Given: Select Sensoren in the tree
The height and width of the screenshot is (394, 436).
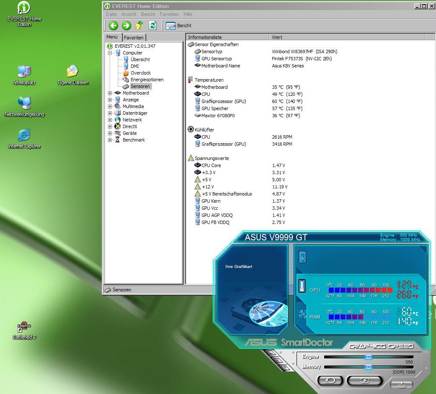Looking at the screenshot, I should [140, 86].
